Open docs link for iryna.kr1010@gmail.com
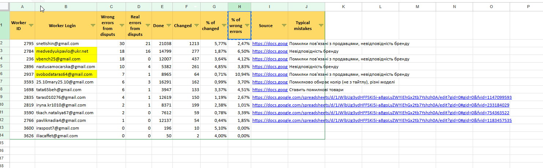This screenshot has width=543, height=168. tap(381, 105)
